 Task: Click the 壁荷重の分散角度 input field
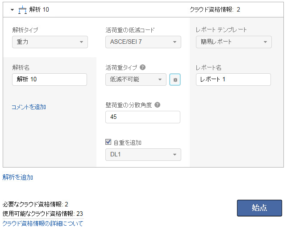[x=143, y=117]
